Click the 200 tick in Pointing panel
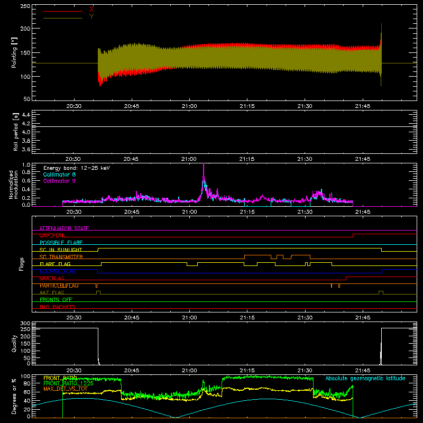The image size is (423, 423). point(25,29)
